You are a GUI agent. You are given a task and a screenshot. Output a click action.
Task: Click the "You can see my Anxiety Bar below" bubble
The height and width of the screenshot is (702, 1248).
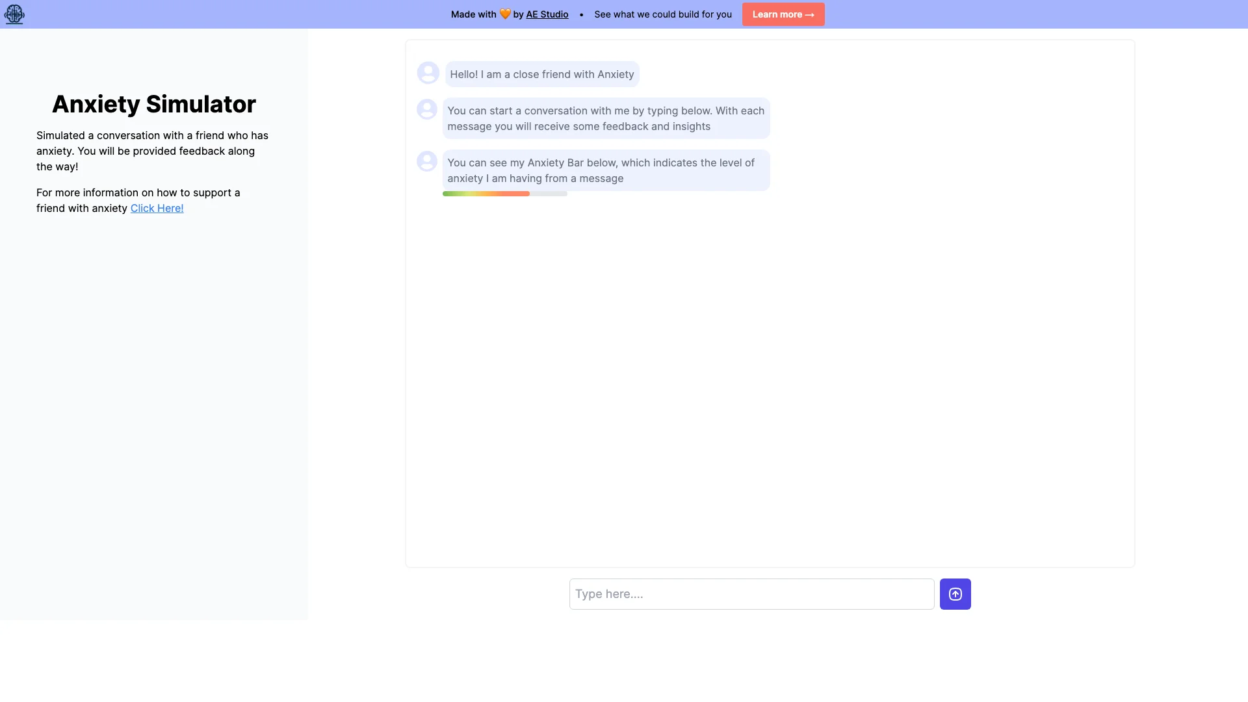606,170
